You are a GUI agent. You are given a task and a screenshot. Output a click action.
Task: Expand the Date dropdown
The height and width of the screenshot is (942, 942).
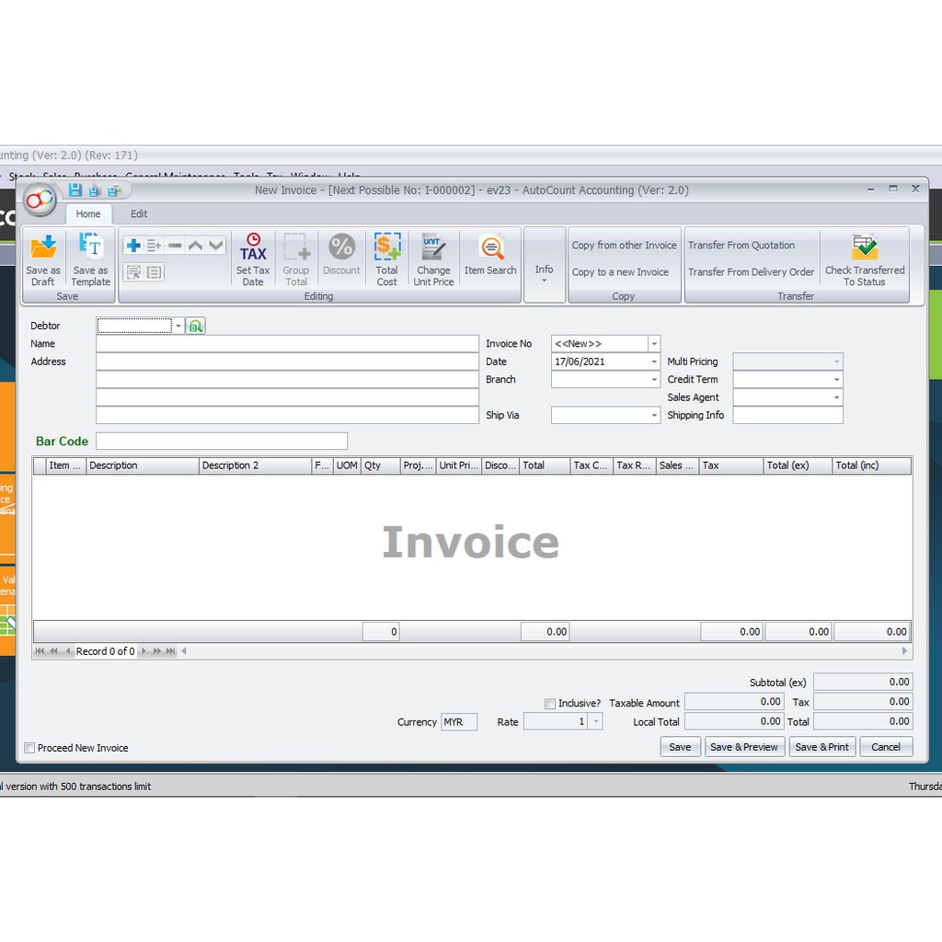coord(654,362)
